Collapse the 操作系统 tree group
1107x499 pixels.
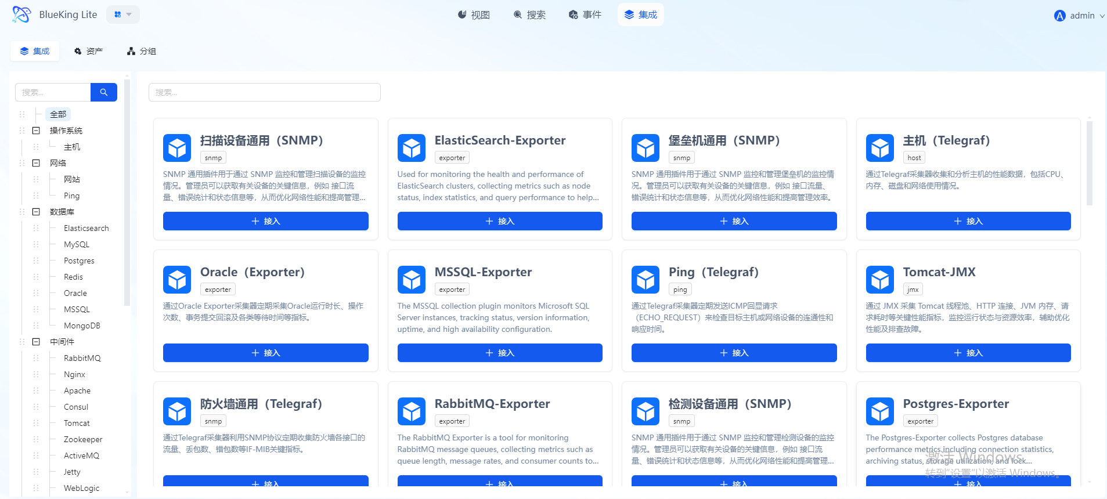[36, 131]
